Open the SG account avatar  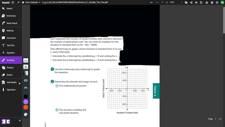point(222,2)
